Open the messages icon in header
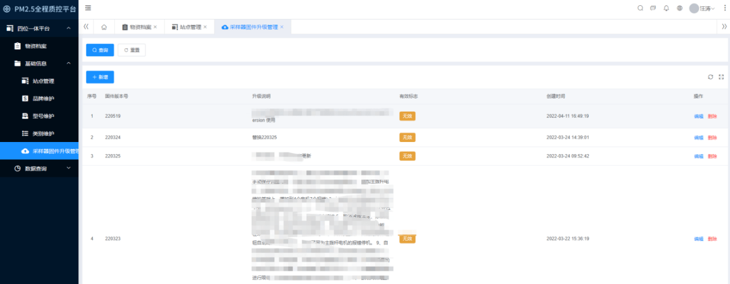This screenshot has height=284, width=730. tap(653, 8)
